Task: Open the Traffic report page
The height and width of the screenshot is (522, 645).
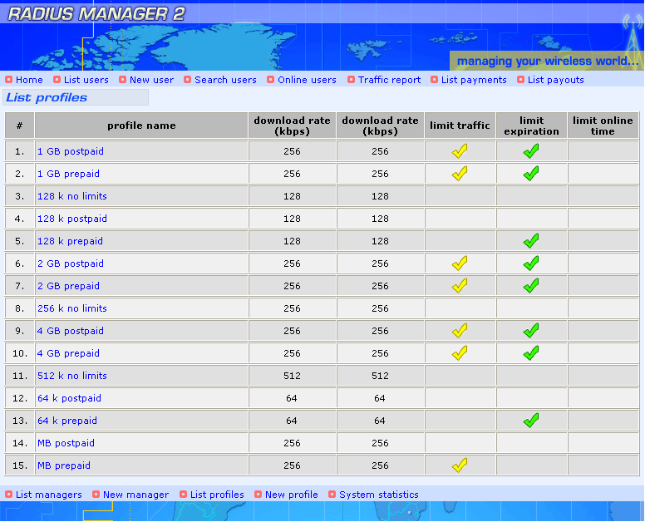Action: [389, 81]
